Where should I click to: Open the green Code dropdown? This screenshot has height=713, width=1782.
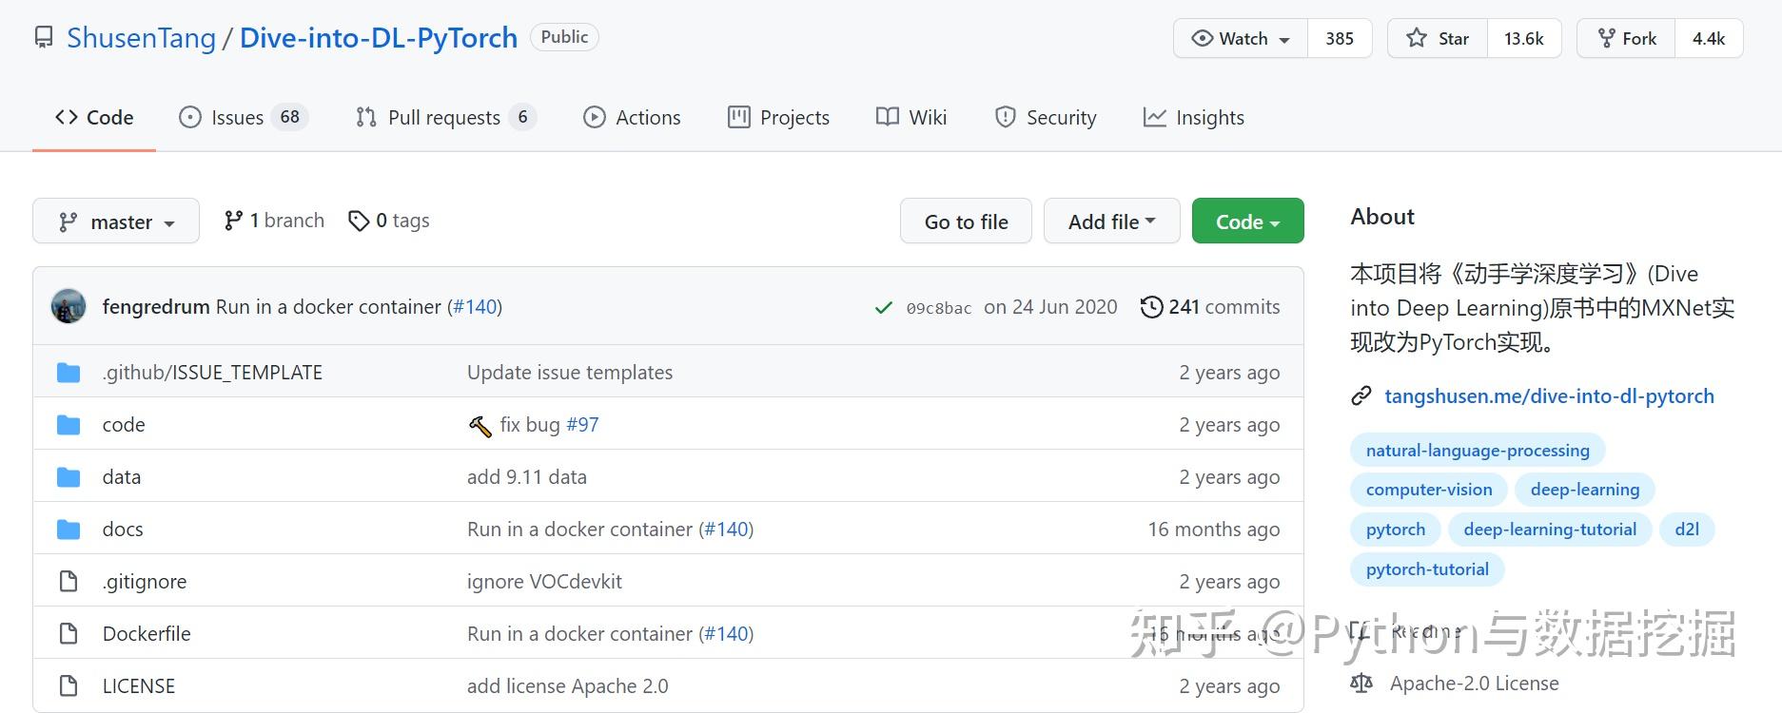coord(1247,222)
